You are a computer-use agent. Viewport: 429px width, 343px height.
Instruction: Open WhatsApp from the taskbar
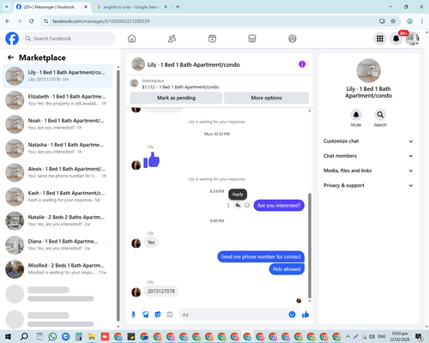point(52,336)
